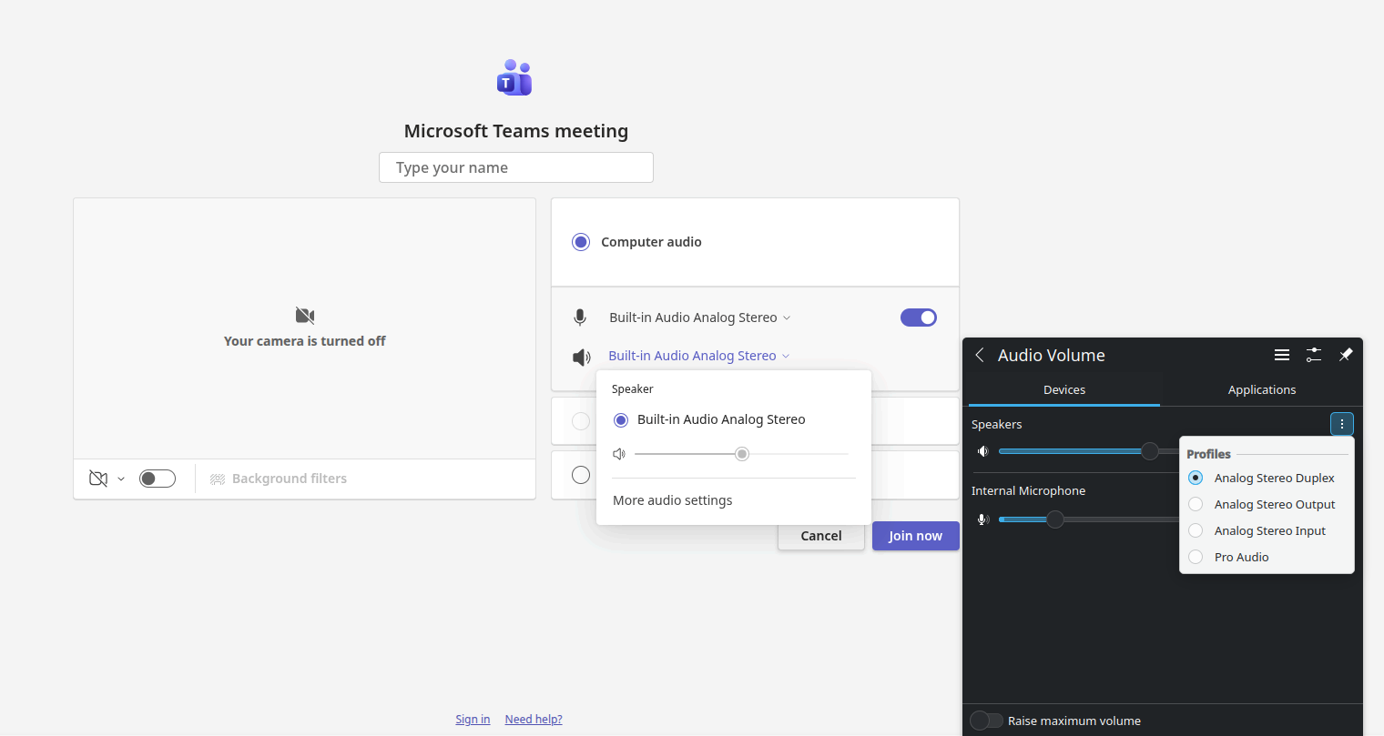Click the Speaker heading in the popup
Screen dimensions: 1384x736
tap(633, 389)
